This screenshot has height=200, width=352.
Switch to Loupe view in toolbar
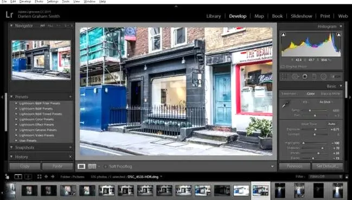click(x=81, y=166)
